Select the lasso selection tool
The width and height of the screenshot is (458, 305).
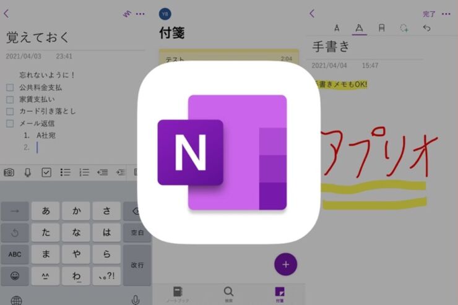coord(404,28)
